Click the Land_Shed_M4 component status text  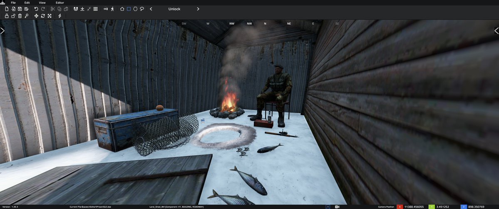click(176, 207)
